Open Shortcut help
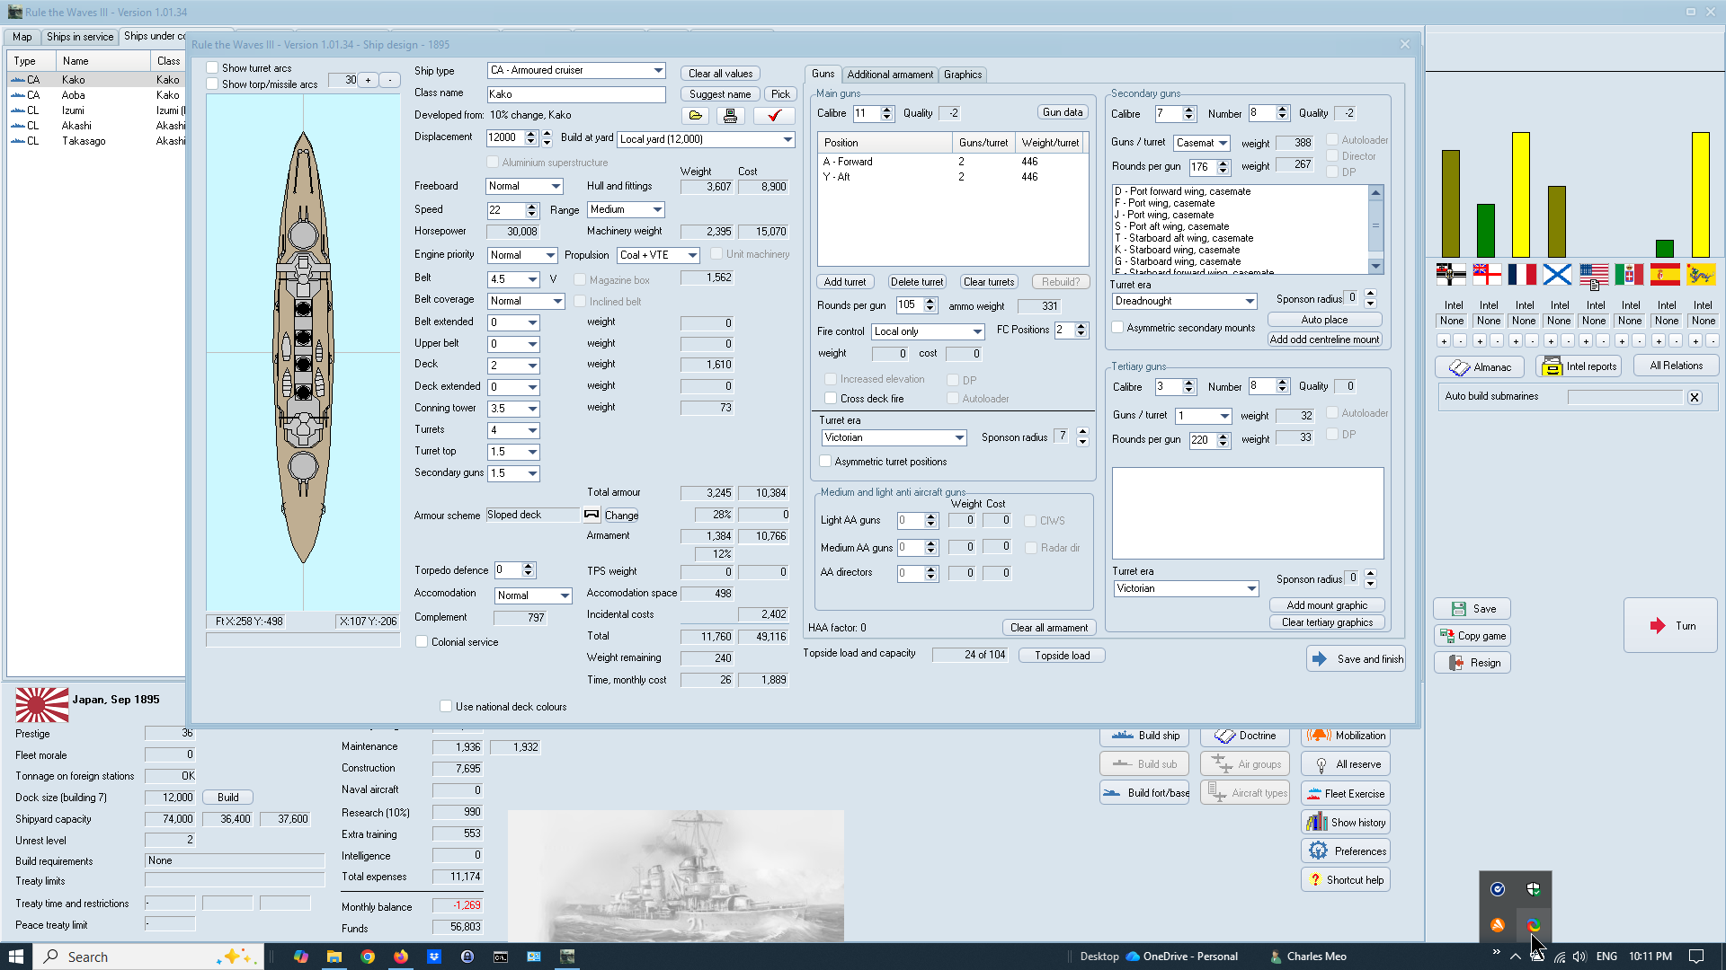1726x970 pixels. (x=1346, y=879)
